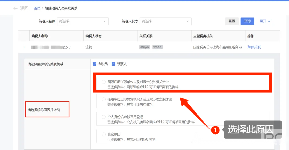Expand filters with 展开 chevron
This screenshot has width=289, height=150.
pos(265,21)
